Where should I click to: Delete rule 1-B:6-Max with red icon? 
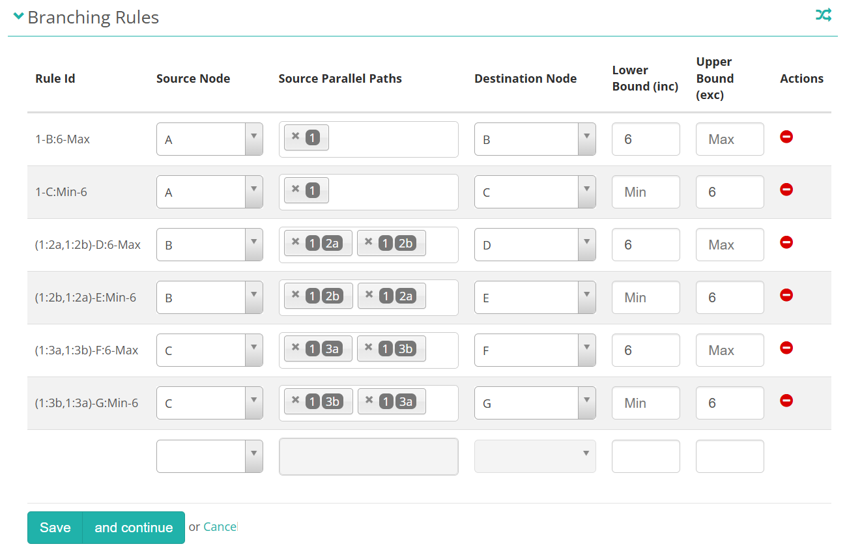point(786,137)
